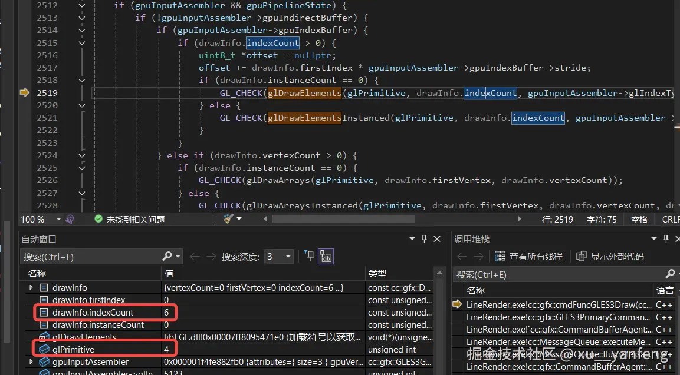Click the Call Stack back navigation arrow
This screenshot has width=680, height=375.
(462, 256)
